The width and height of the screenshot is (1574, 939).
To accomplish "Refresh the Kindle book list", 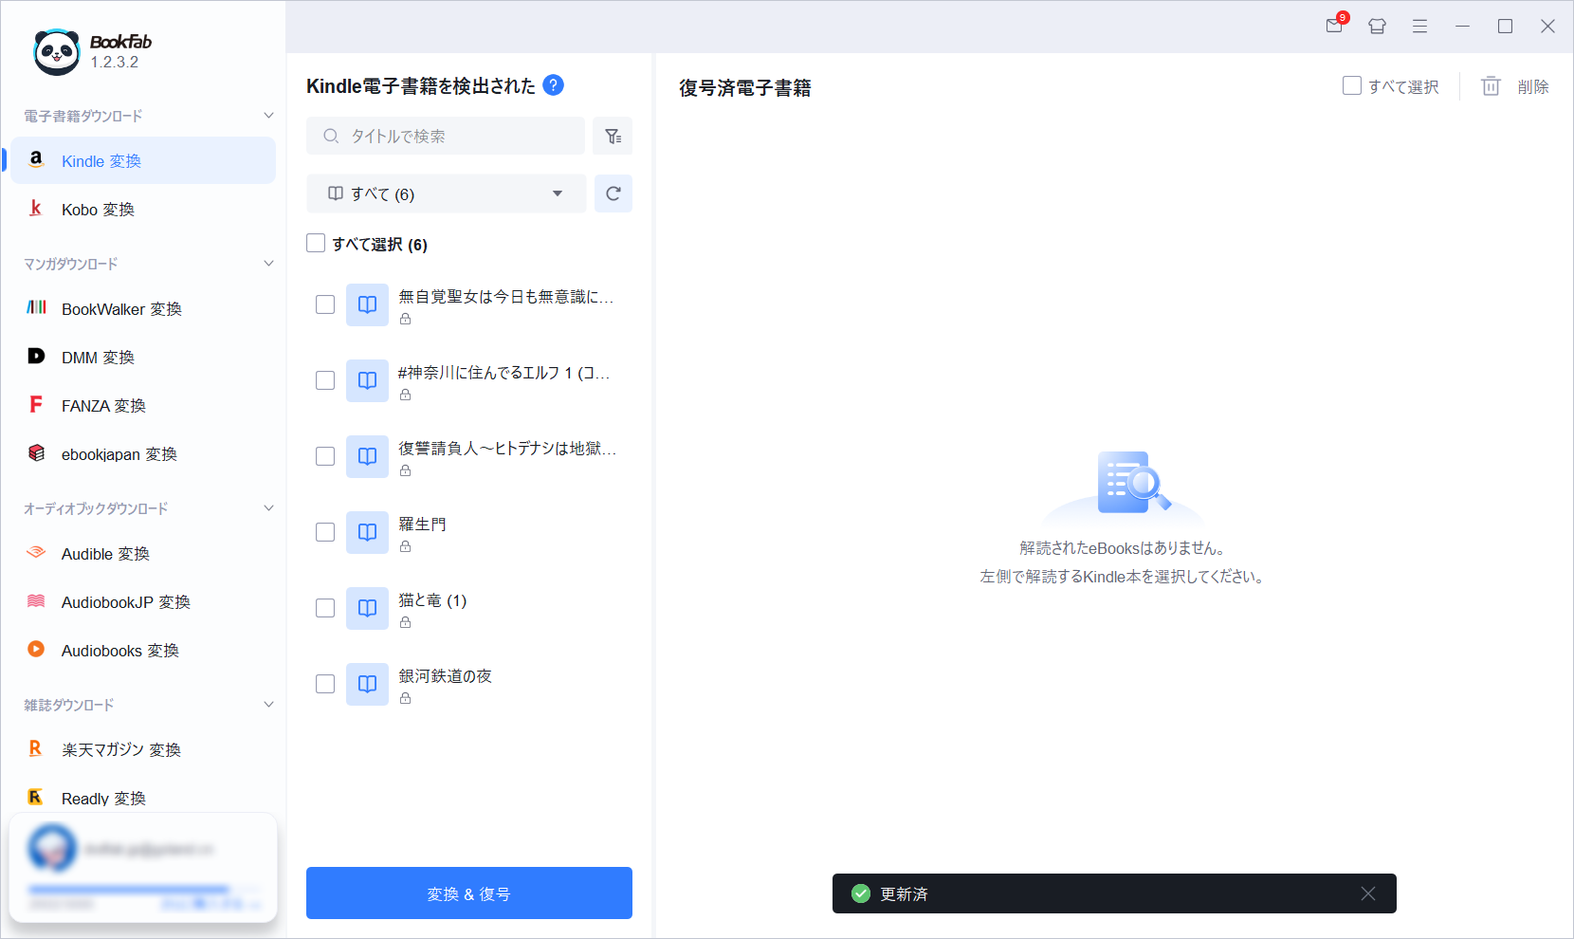I will click(x=613, y=193).
